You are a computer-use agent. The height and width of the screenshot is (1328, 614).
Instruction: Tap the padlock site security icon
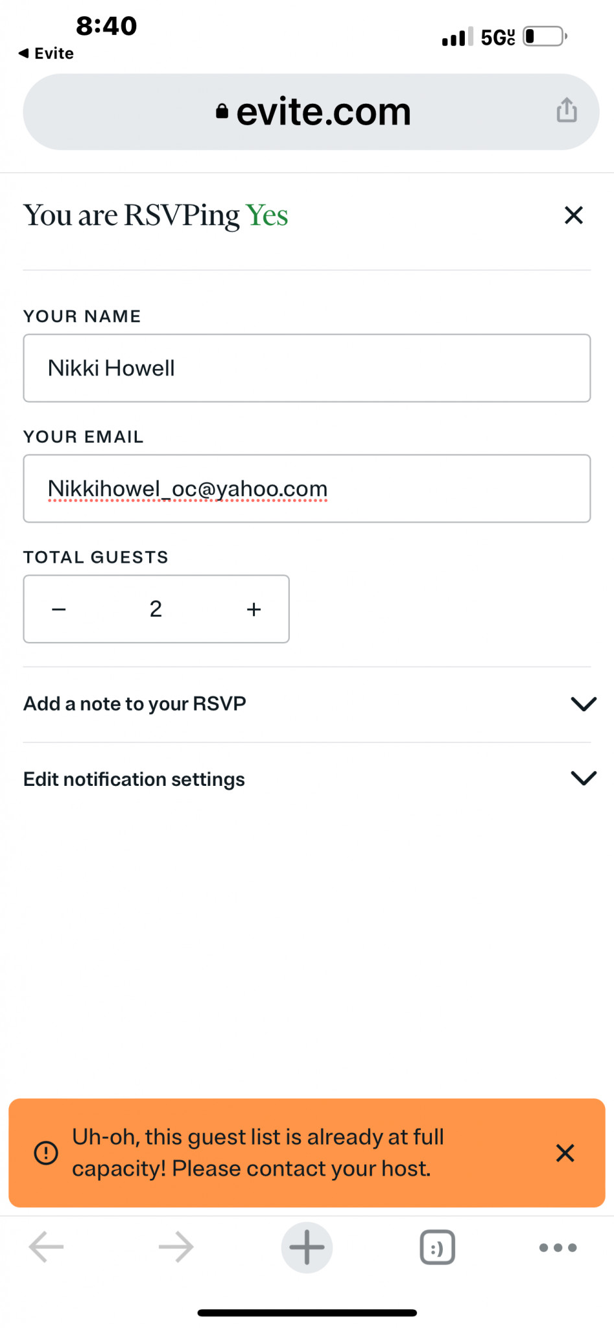click(222, 112)
